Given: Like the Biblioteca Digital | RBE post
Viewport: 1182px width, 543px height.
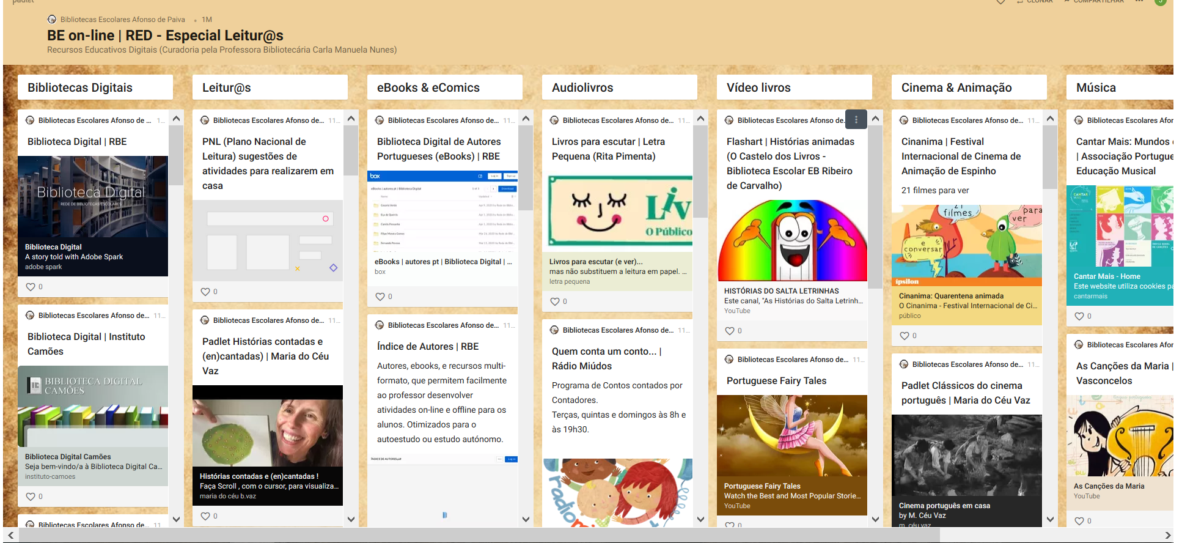Looking at the screenshot, I should (x=31, y=287).
